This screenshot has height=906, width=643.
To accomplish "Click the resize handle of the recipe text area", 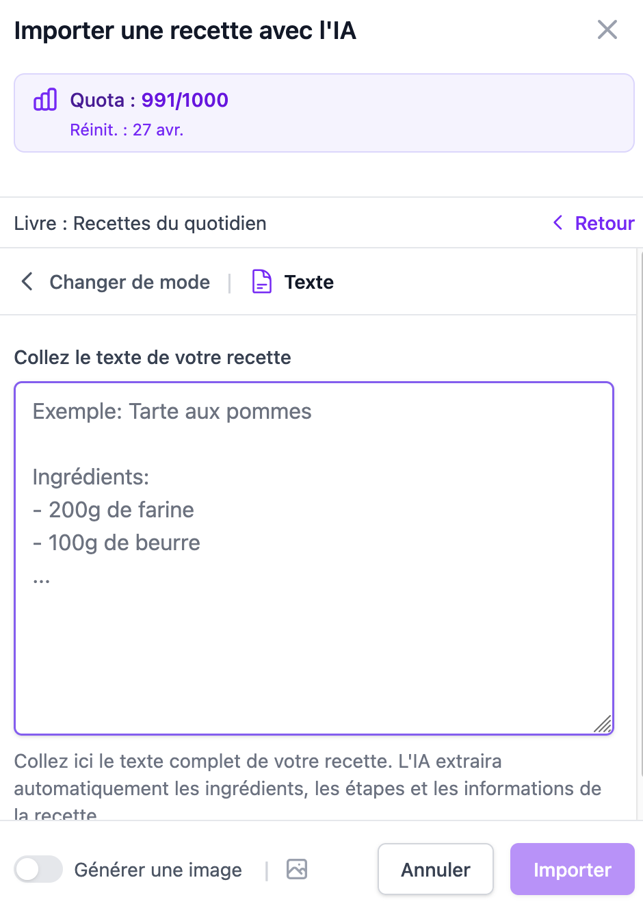I will (x=603, y=724).
